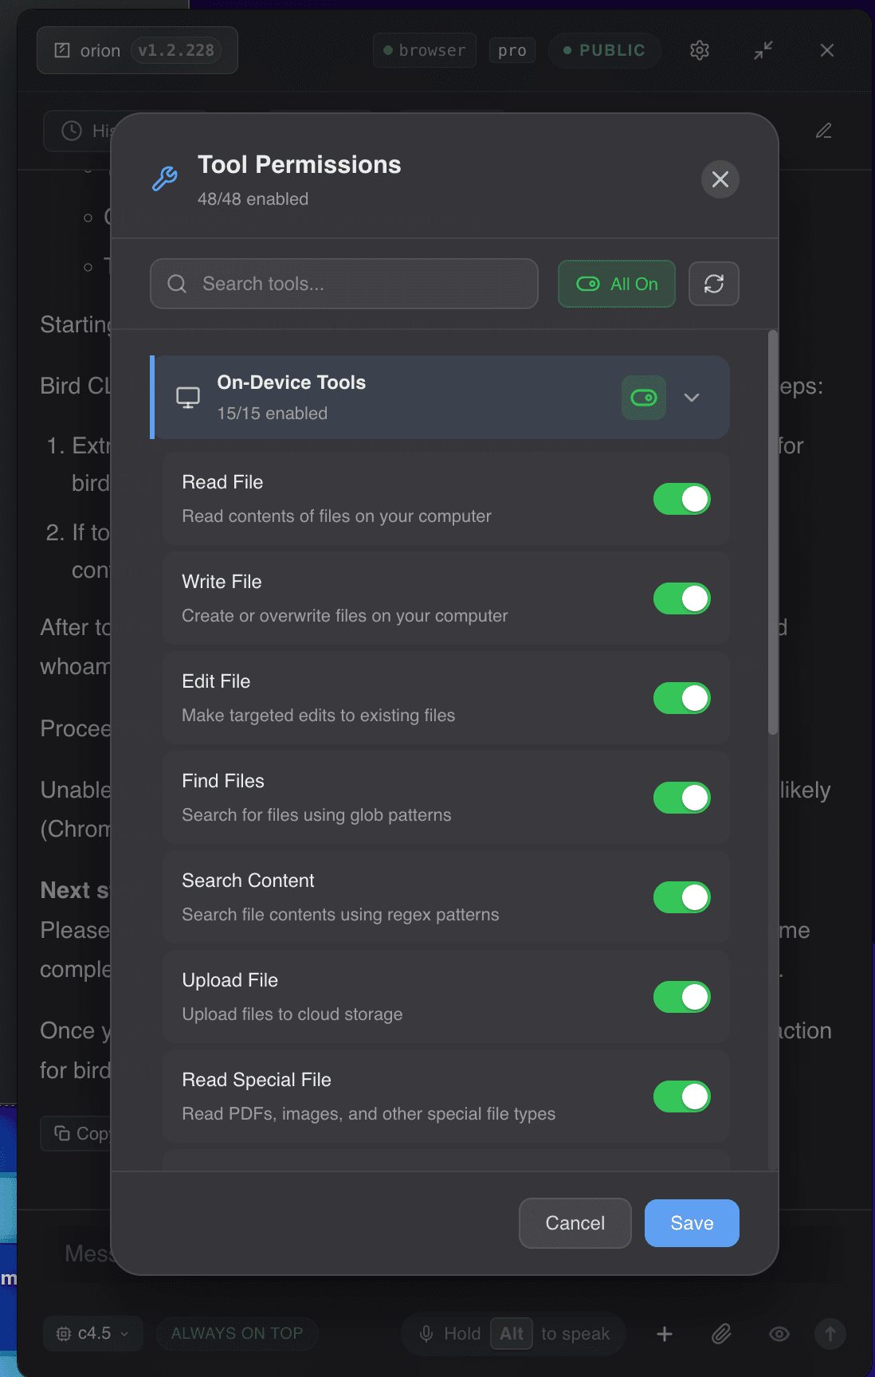Image resolution: width=875 pixels, height=1377 pixels.
Task: Turn off the Upload File toggle
Action: pyautogui.click(x=681, y=997)
